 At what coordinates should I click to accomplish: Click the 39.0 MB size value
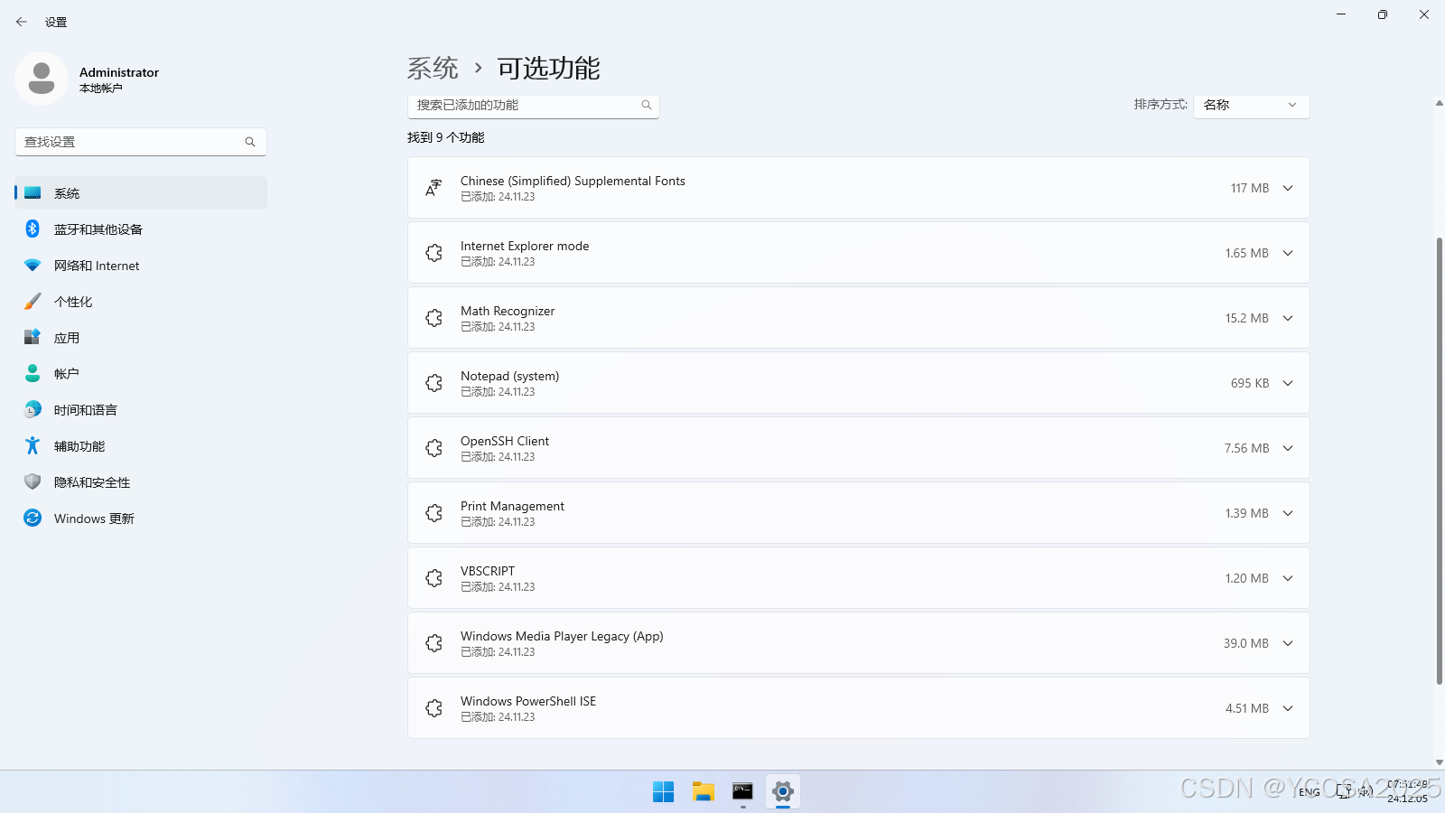(1246, 643)
